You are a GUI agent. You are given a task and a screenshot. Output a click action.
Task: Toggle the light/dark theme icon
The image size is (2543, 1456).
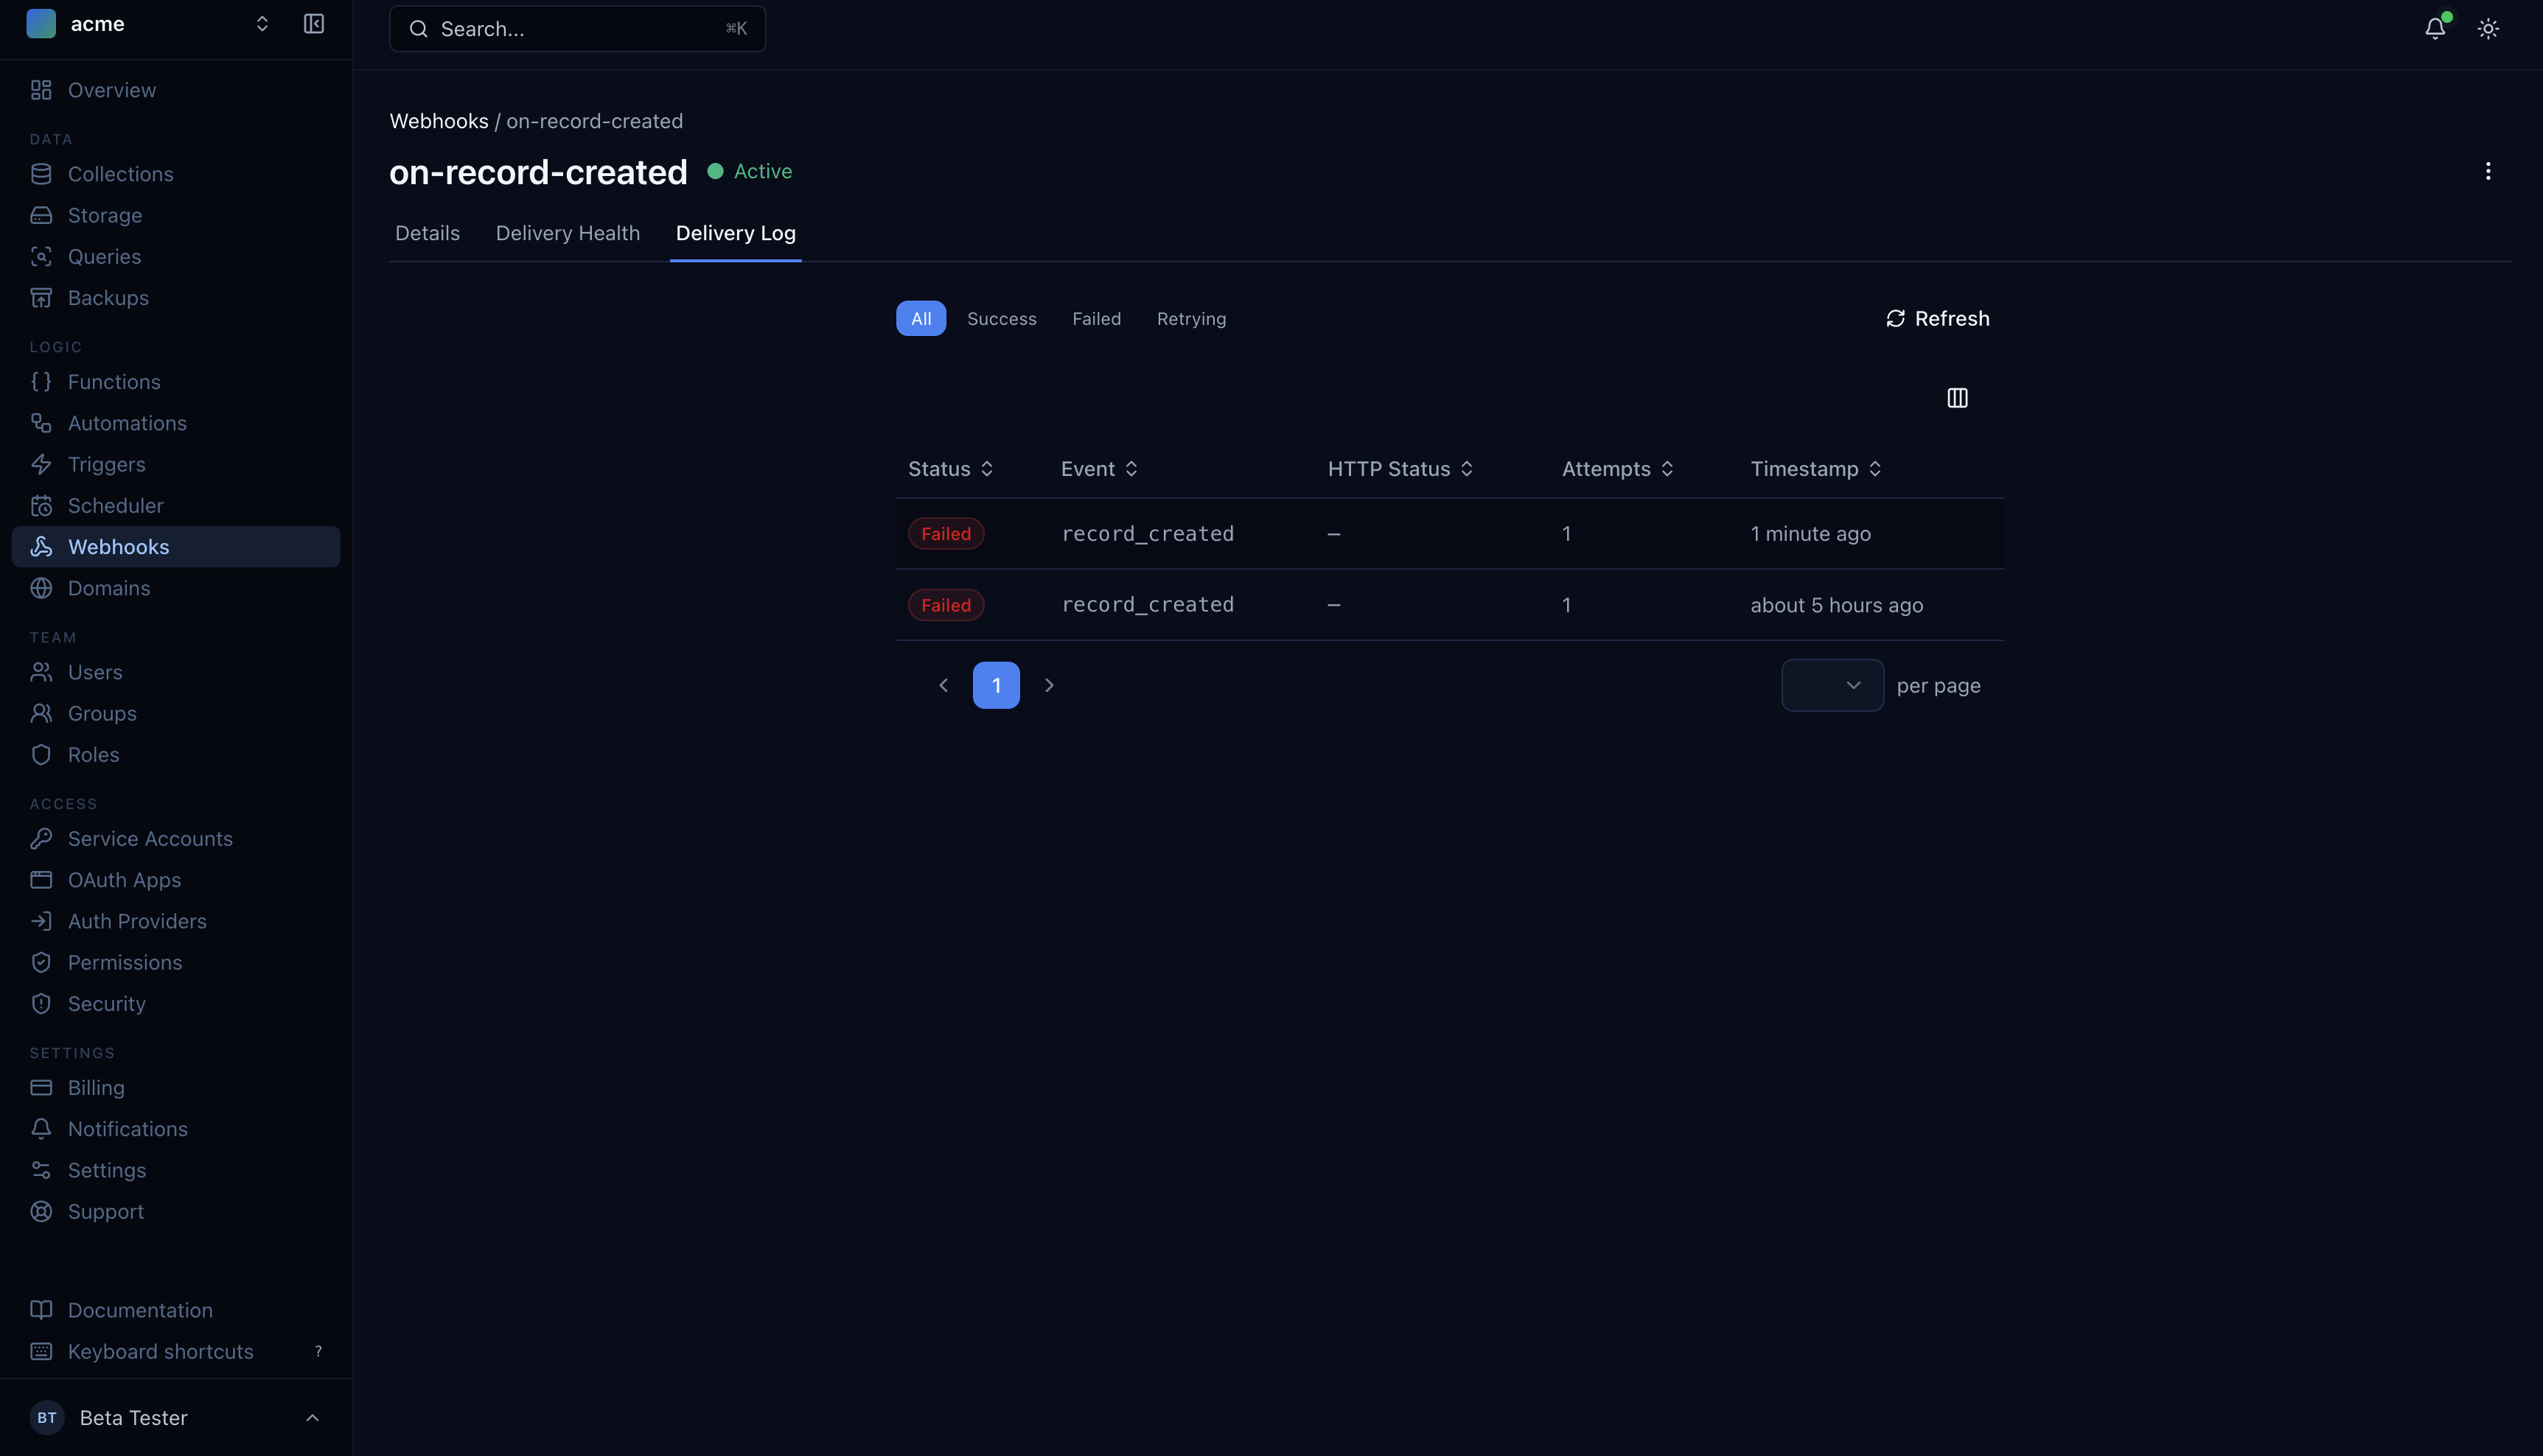(x=2488, y=28)
